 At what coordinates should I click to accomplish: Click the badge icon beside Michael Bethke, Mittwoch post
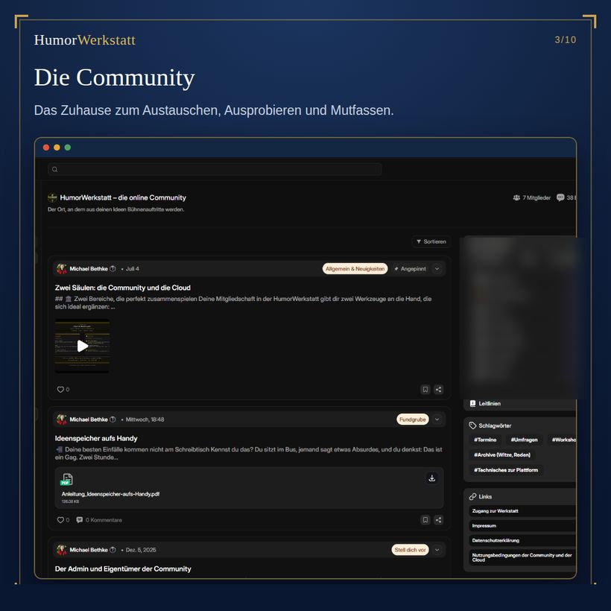click(113, 420)
